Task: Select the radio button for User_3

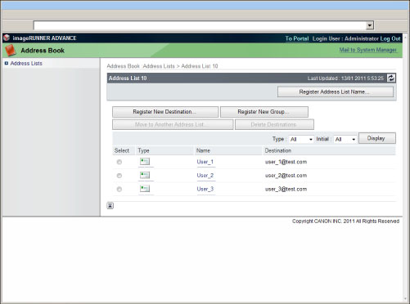Action: [119, 189]
